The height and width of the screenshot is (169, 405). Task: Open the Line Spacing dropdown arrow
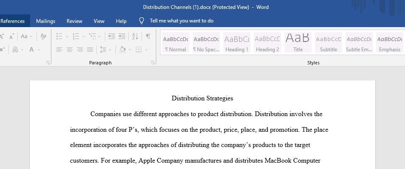click(x=110, y=50)
